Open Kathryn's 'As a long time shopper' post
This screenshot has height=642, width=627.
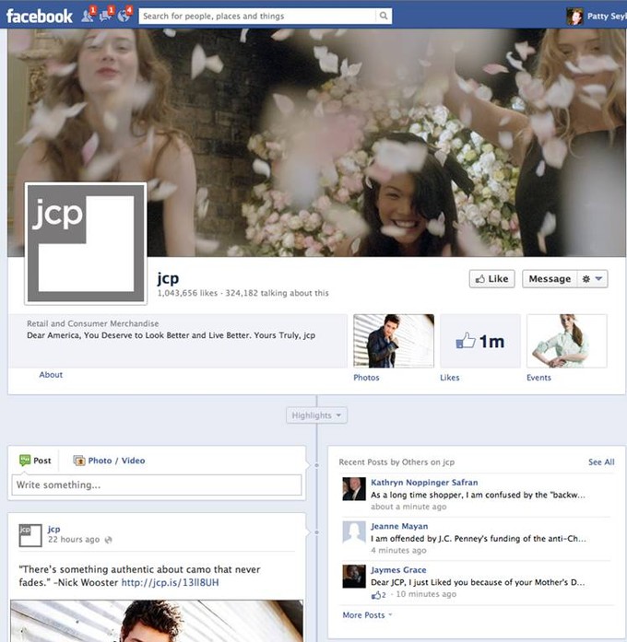pos(478,495)
